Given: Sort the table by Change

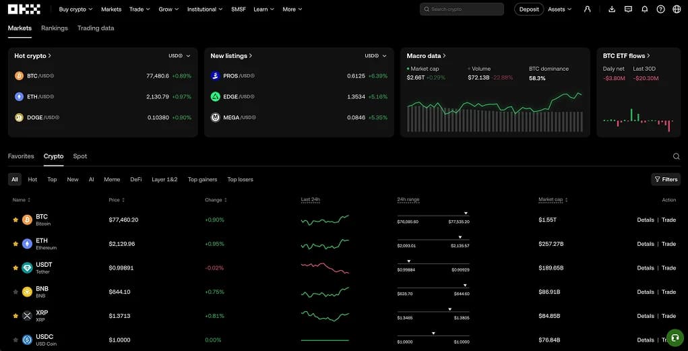Looking at the screenshot, I should (216, 200).
